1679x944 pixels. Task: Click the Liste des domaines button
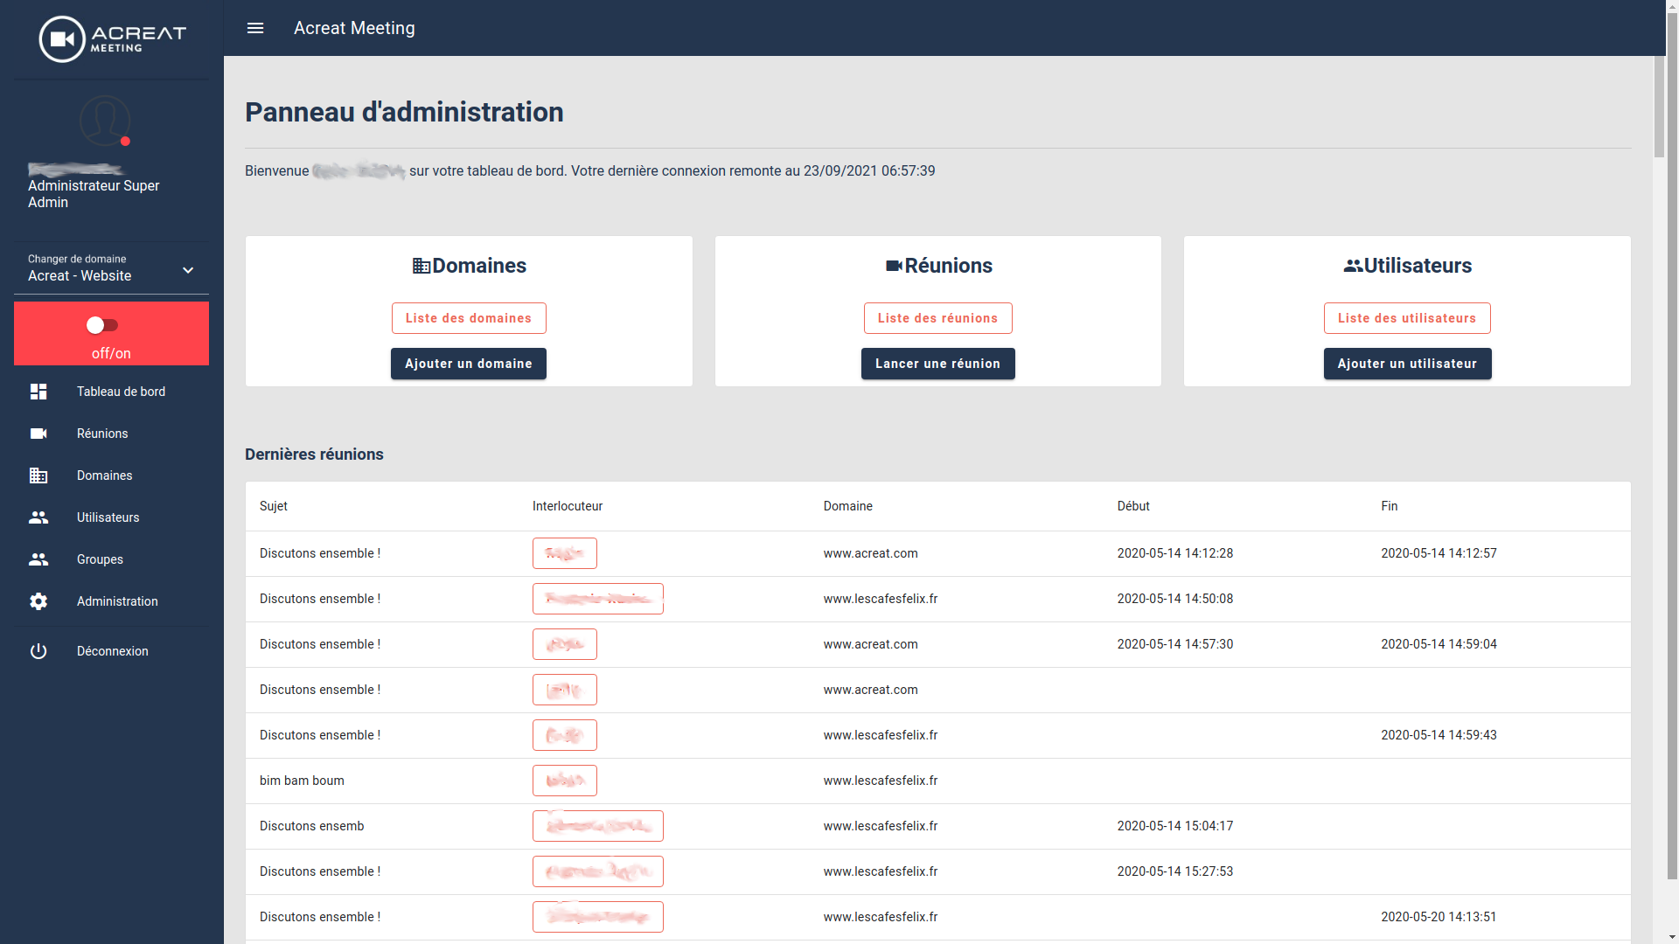tap(469, 318)
